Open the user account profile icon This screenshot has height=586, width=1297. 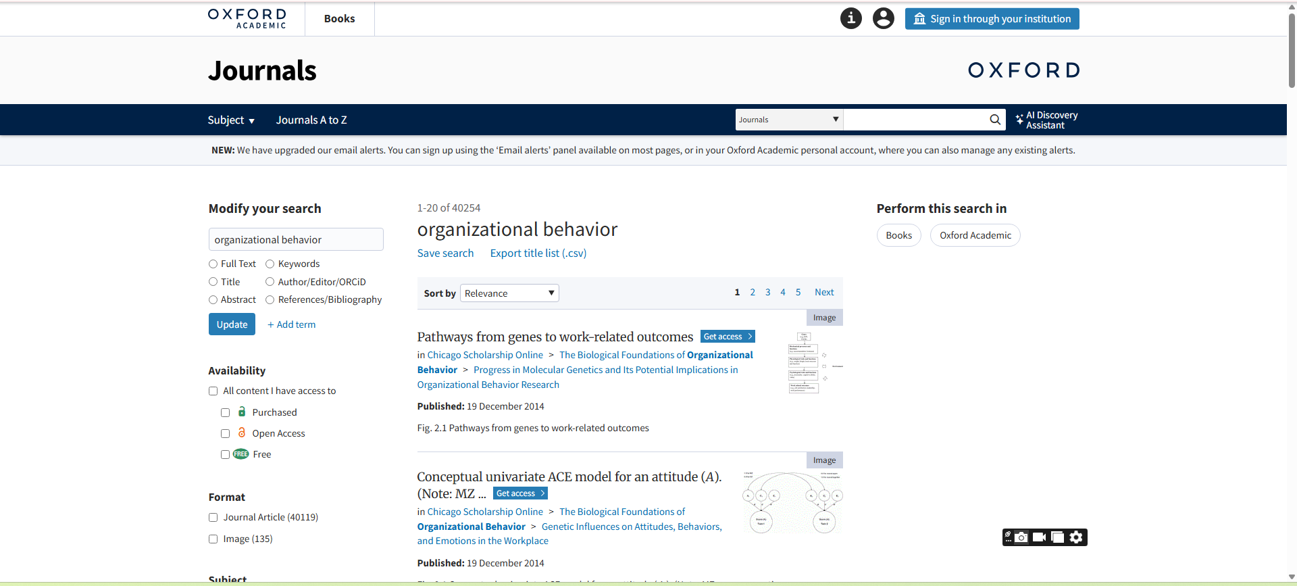883,18
